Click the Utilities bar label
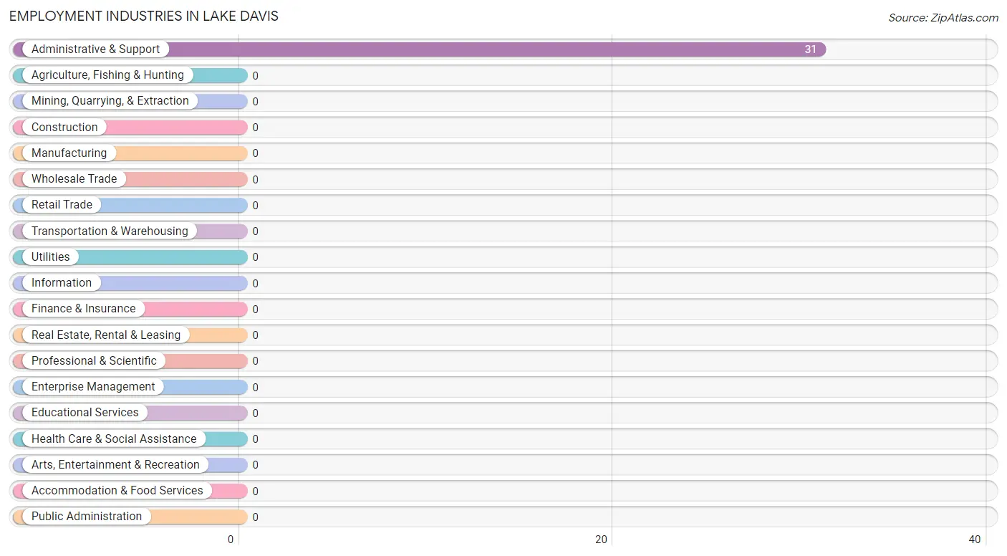Image resolution: width=1007 pixels, height=556 pixels. click(51, 257)
